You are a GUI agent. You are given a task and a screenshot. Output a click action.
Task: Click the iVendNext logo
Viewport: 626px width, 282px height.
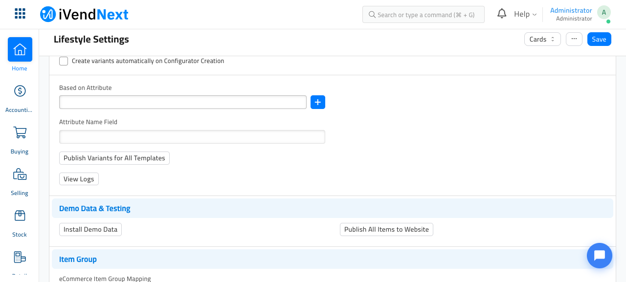click(84, 14)
